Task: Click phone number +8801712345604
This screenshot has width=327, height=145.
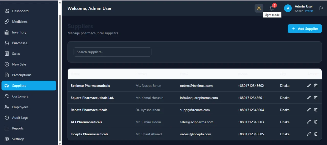Action: point(251,110)
